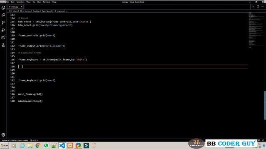Open editor More Actions ellipsis
266x149 pixels.
tap(263, 7)
